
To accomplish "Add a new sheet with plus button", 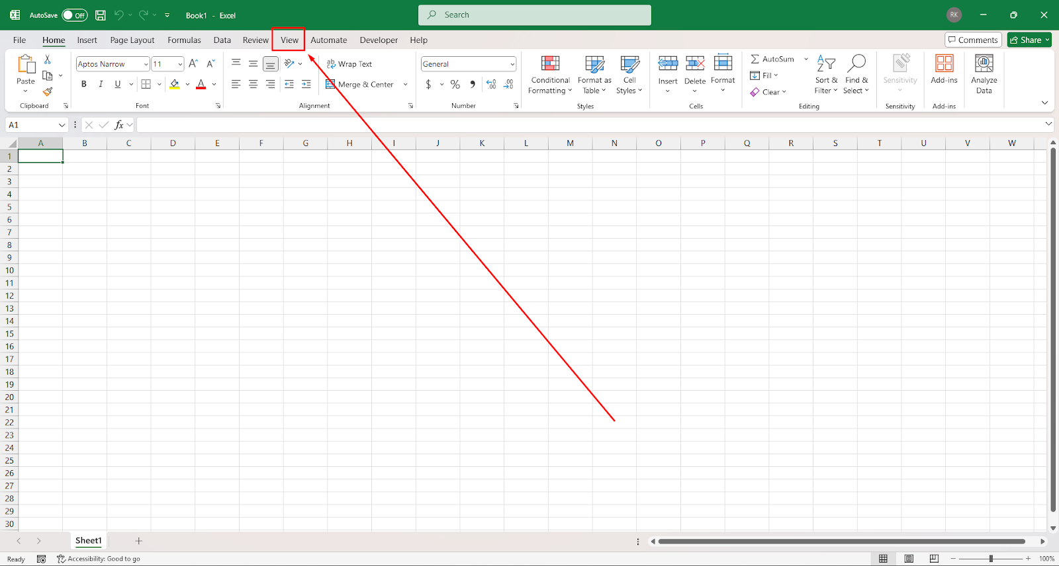I will point(138,541).
